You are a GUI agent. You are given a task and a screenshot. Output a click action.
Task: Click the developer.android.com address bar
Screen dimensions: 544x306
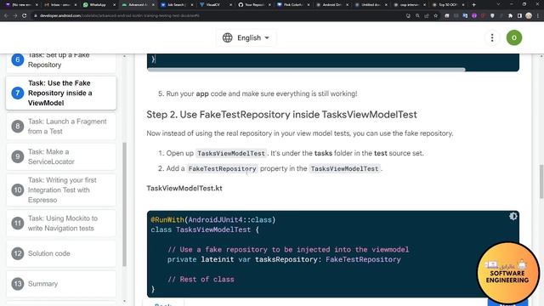218,15
